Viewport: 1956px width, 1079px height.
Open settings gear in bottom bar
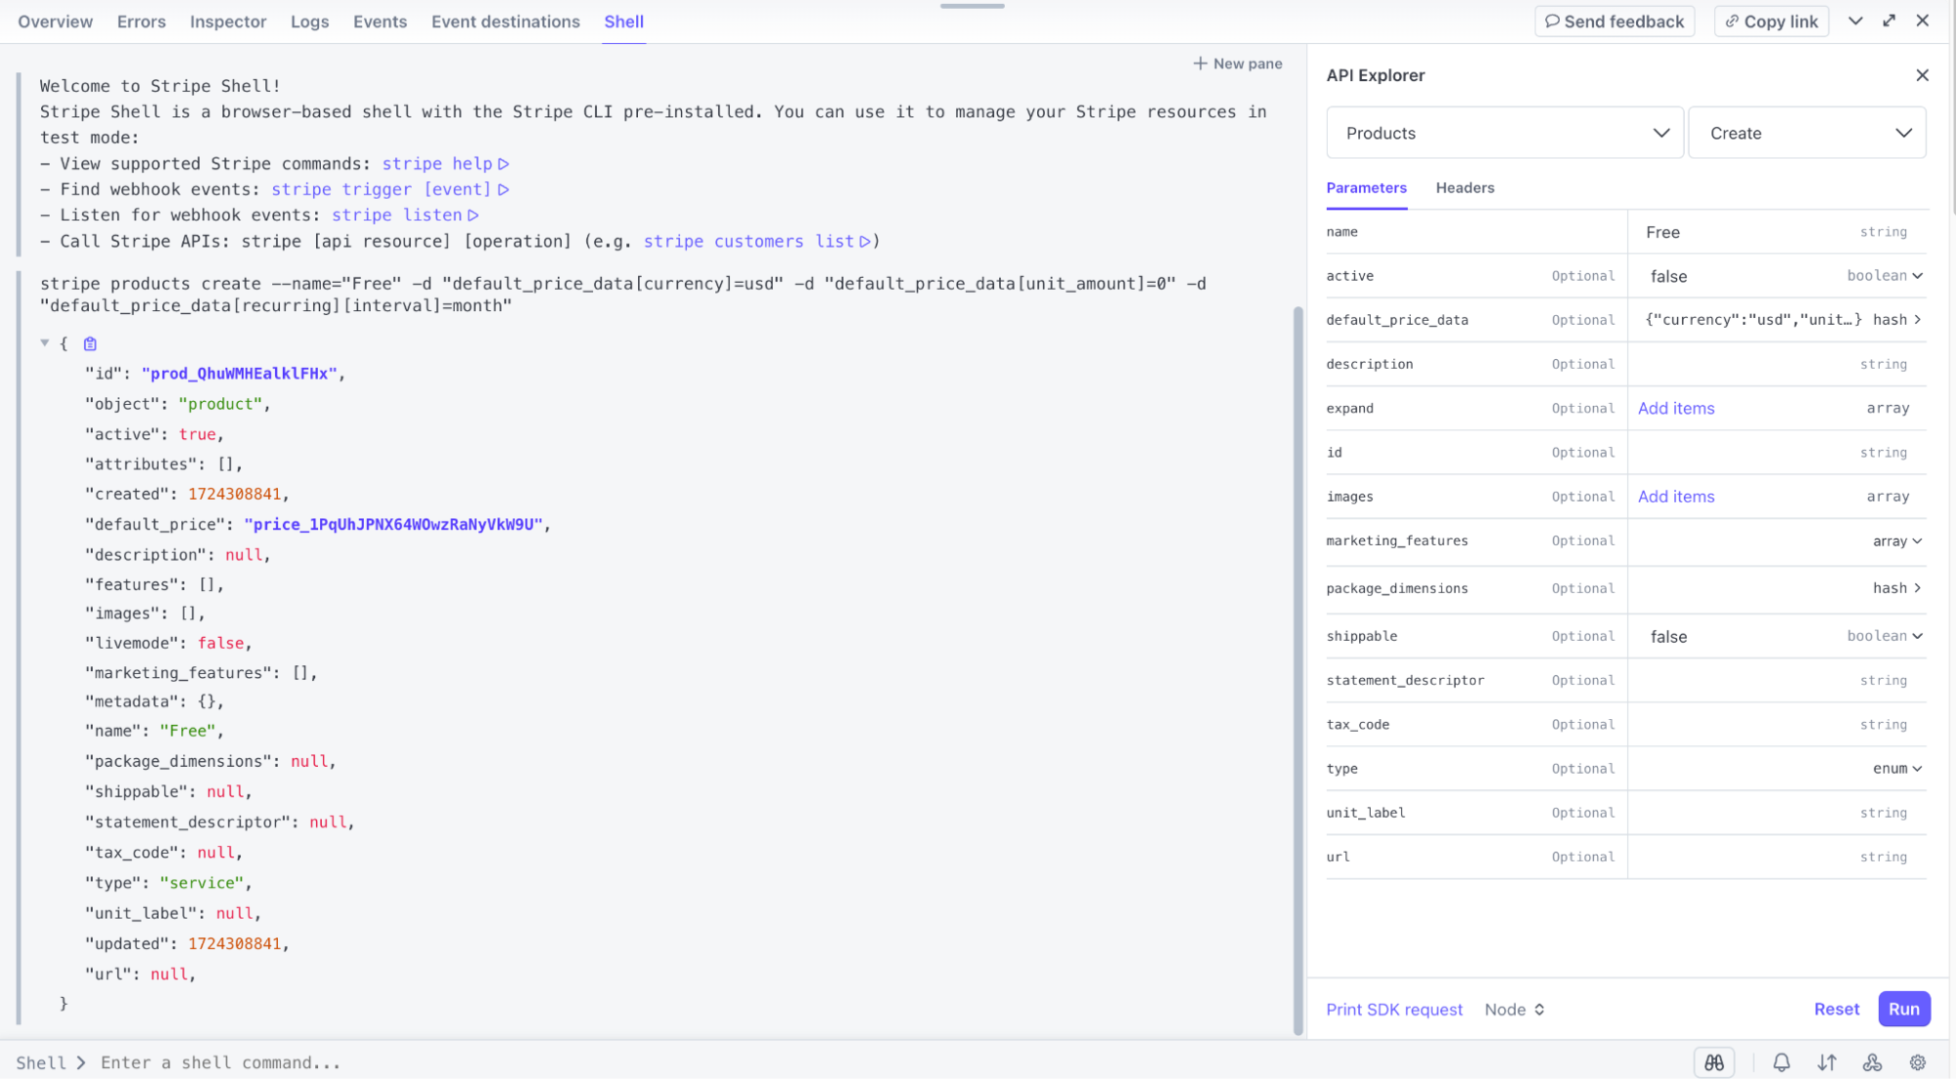tap(1917, 1062)
